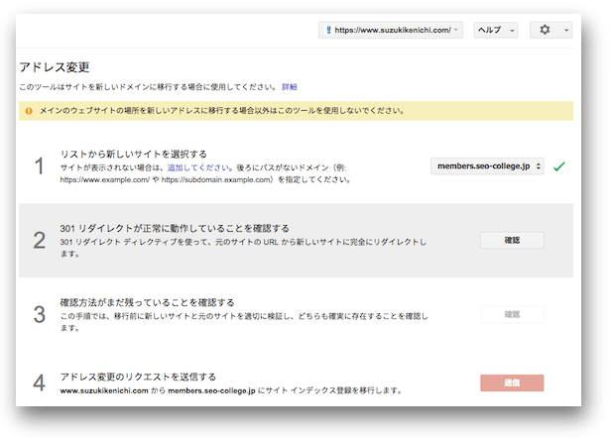Image resolution: width=611 pixels, height=438 pixels.
Task: Click the red 送信 submit button
Action: tap(512, 383)
